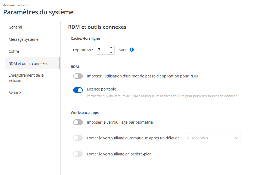Click the chevron on the delay combo box
259x175 pixels.
pos(236,138)
